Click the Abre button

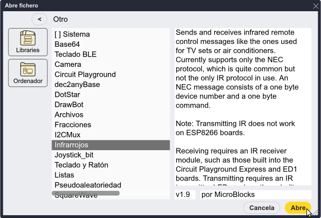click(298, 208)
